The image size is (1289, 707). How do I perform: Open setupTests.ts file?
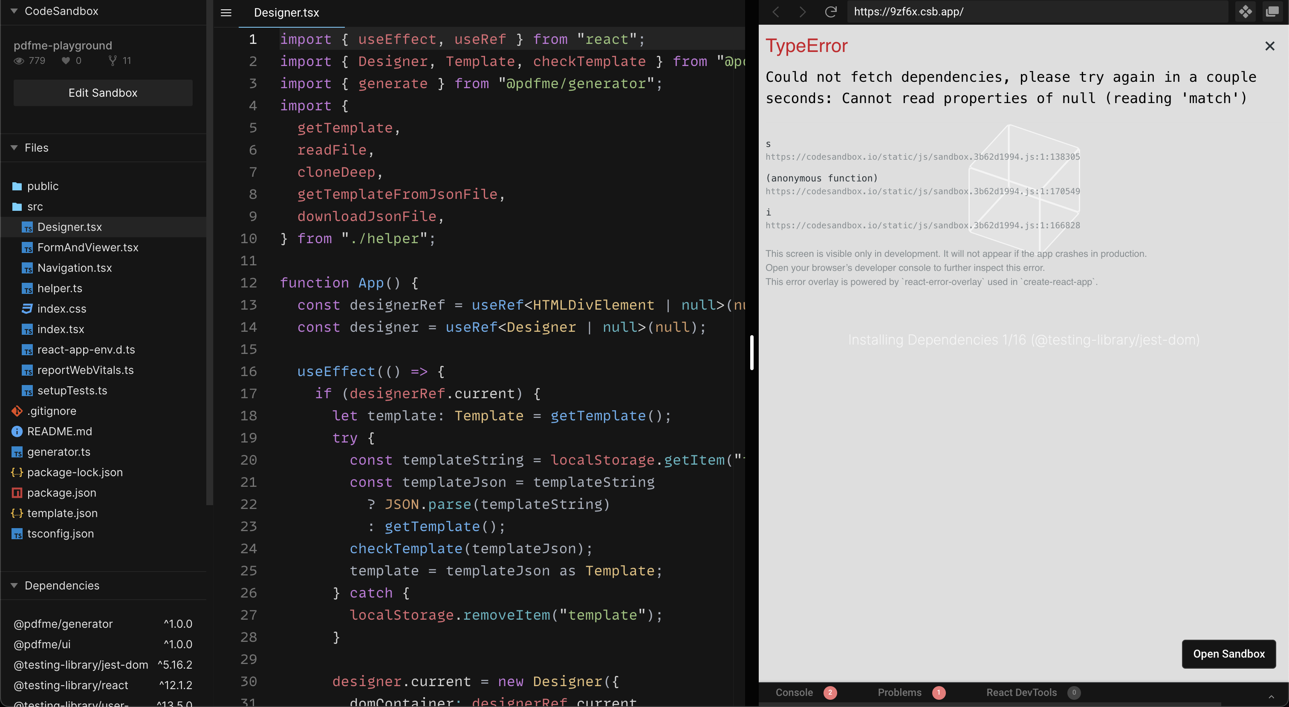(x=103, y=391)
